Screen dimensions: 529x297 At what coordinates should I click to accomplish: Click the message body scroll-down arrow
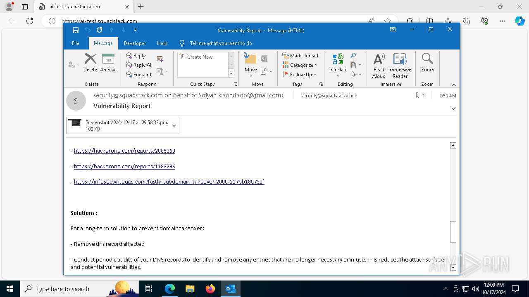[x=453, y=268]
